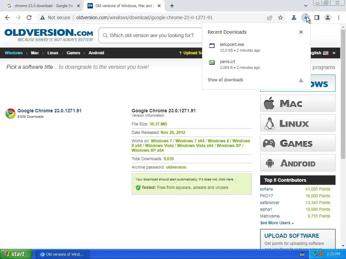Screen dimensions: 346x259
Task: Close the Google Search tab
Action: (x=78, y=6)
